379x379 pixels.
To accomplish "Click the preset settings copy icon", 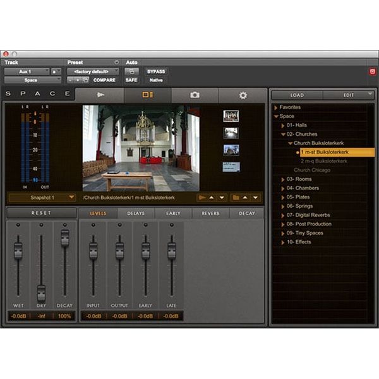I will click(85, 80).
